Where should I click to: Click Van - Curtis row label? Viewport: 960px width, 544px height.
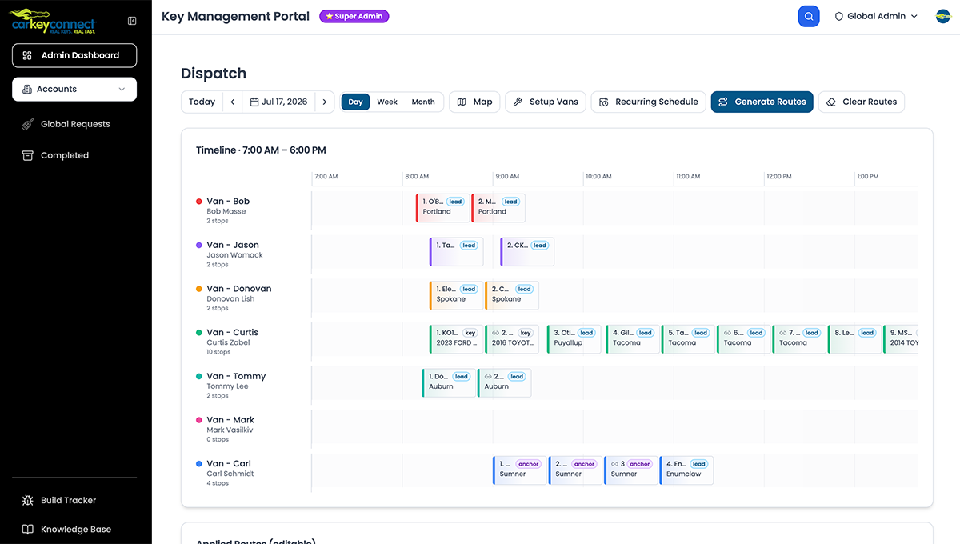[x=232, y=333]
